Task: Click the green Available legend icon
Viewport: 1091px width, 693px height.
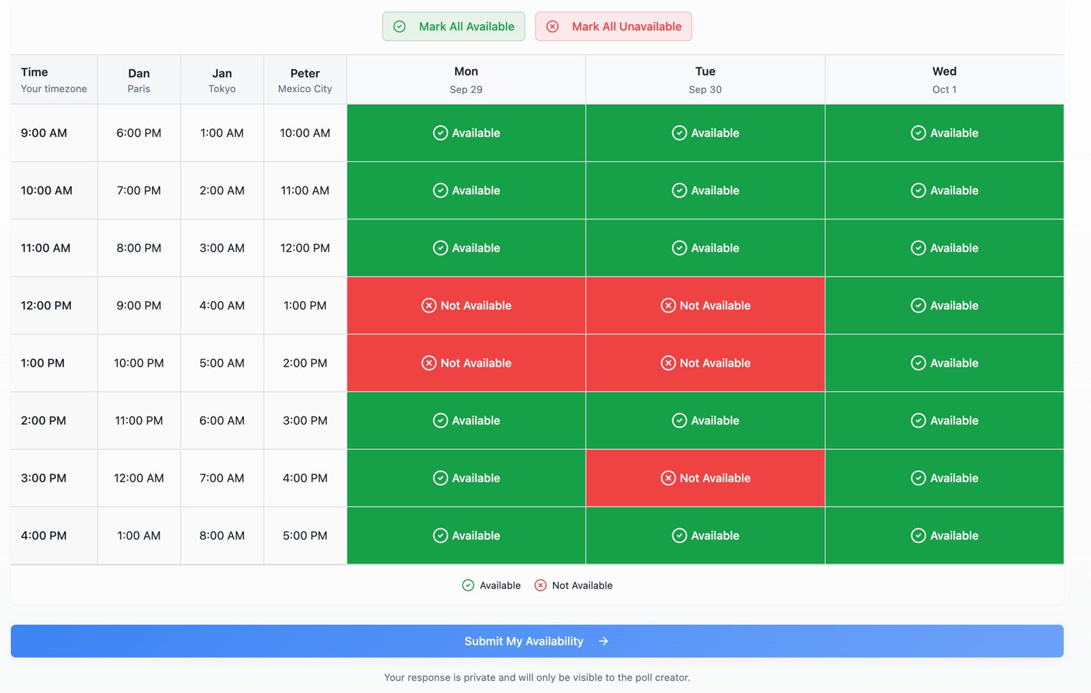Action: pos(468,585)
